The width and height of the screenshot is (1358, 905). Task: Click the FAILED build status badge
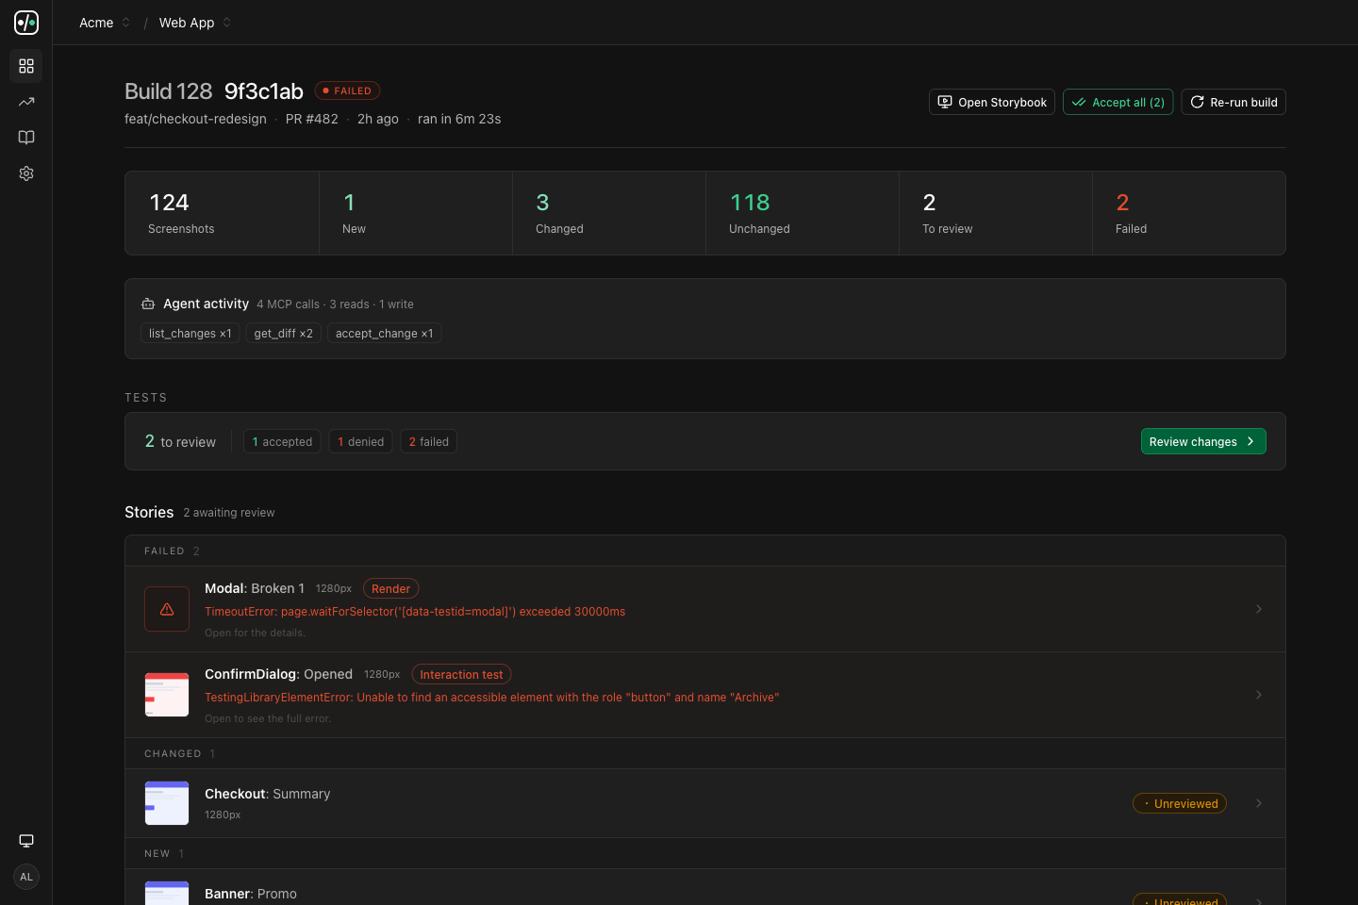point(347,90)
